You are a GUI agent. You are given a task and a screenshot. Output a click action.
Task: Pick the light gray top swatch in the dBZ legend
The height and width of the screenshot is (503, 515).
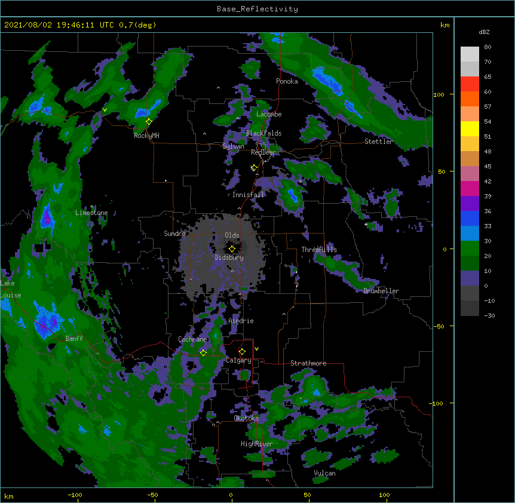pyautogui.click(x=470, y=54)
